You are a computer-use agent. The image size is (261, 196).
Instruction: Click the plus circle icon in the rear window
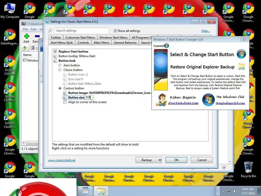[224, 167]
